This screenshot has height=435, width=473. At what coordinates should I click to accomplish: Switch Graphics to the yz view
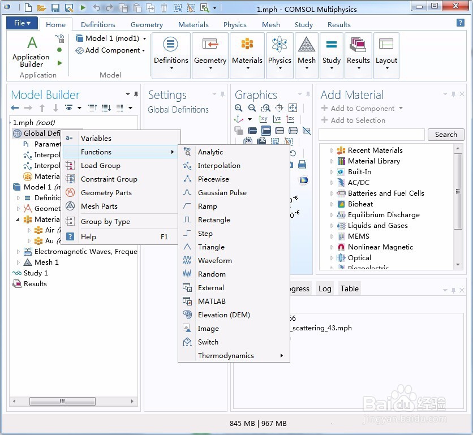pyautogui.click(x=277, y=119)
